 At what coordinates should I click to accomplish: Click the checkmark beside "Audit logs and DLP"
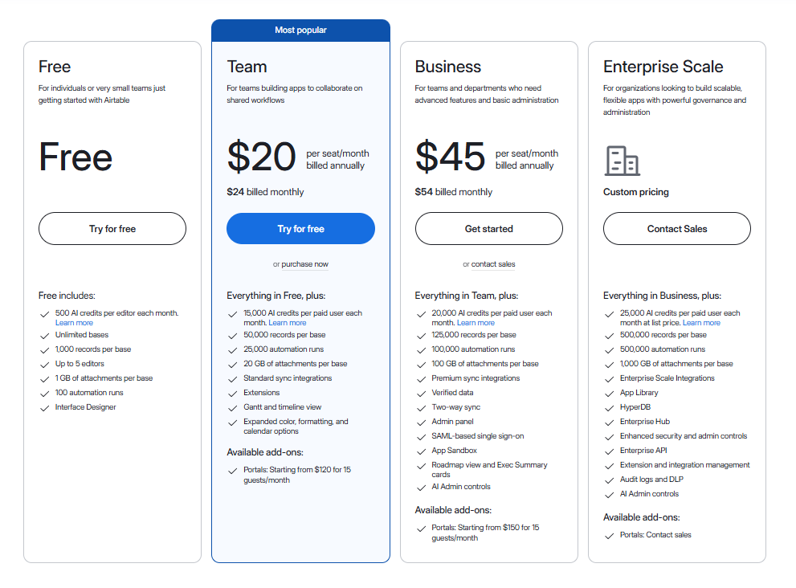(609, 480)
